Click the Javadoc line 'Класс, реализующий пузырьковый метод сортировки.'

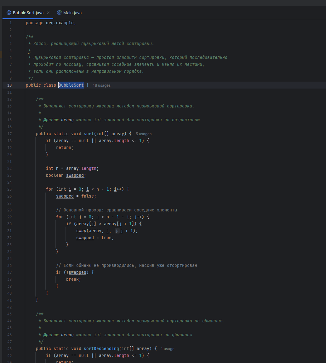coord(94,44)
